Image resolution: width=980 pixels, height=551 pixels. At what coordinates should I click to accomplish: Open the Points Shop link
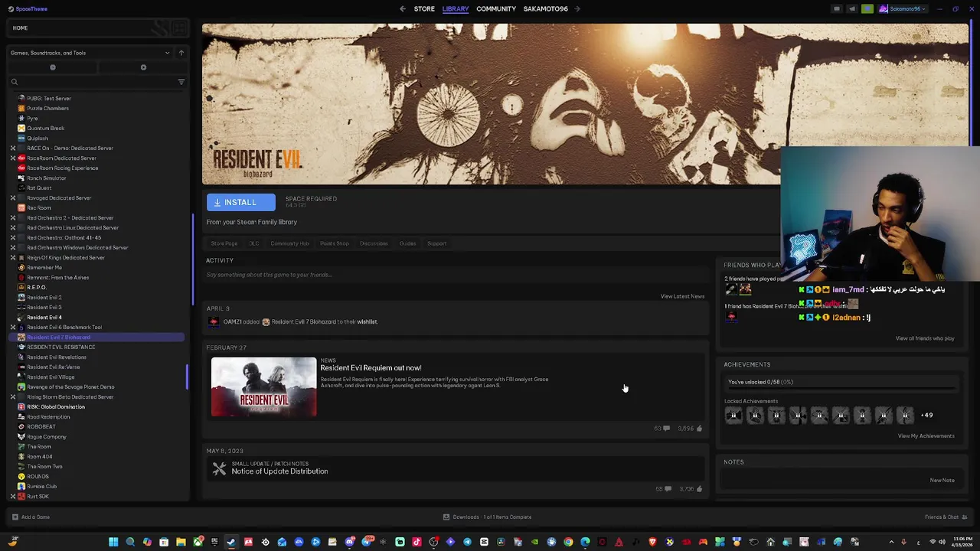coord(334,243)
